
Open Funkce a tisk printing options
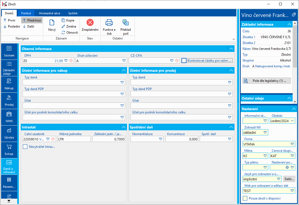(109, 27)
